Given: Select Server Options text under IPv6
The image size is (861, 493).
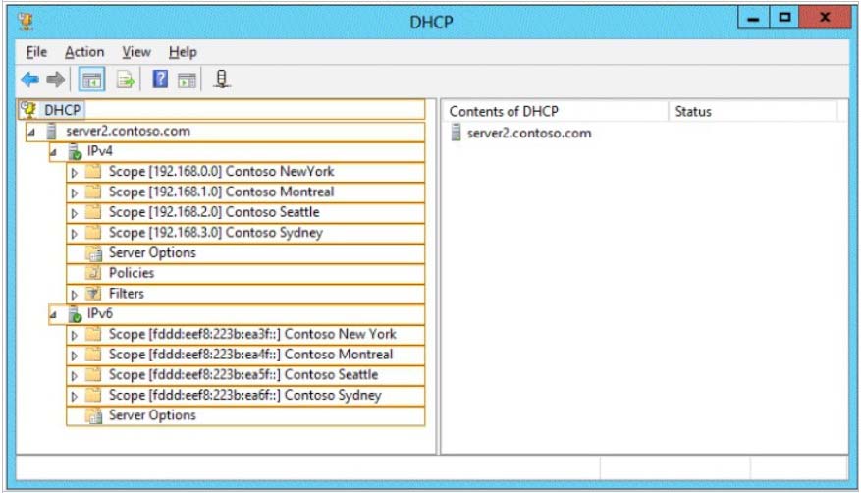Looking at the screenshot, I should point(152,415).
